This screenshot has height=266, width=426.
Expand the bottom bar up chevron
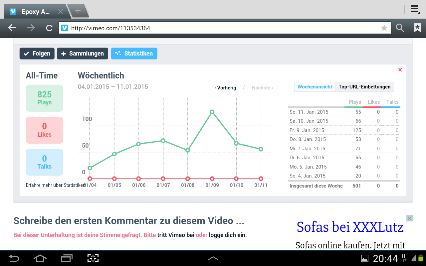pos(213,258)
